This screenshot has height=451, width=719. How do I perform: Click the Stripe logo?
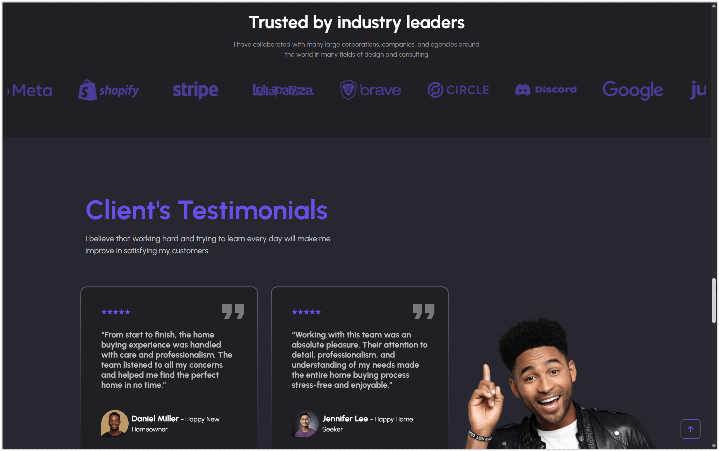coord(195,90)
